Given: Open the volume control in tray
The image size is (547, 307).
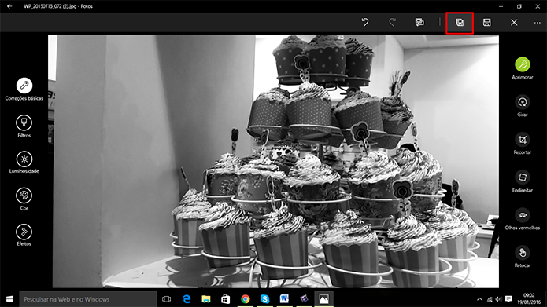Looking at the screenshot, I should [498, 299].
